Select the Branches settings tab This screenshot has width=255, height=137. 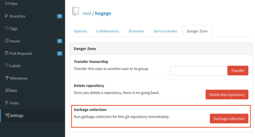pyautogui.click(x=137, y=31)
